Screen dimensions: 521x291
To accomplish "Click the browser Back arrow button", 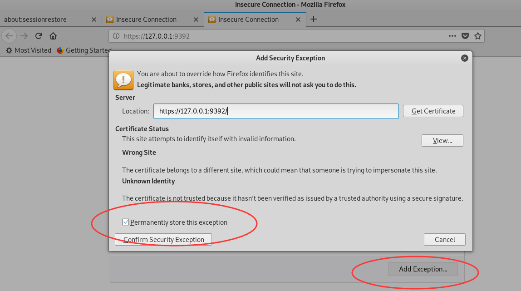I will pos(9,36).
